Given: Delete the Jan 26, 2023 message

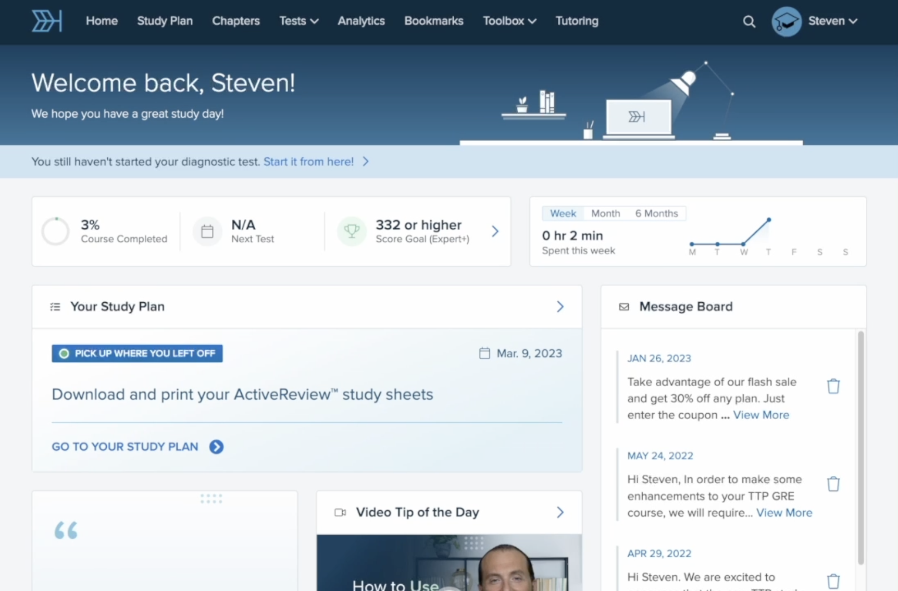Looking at the screenshot, I should tap(833, 386).
